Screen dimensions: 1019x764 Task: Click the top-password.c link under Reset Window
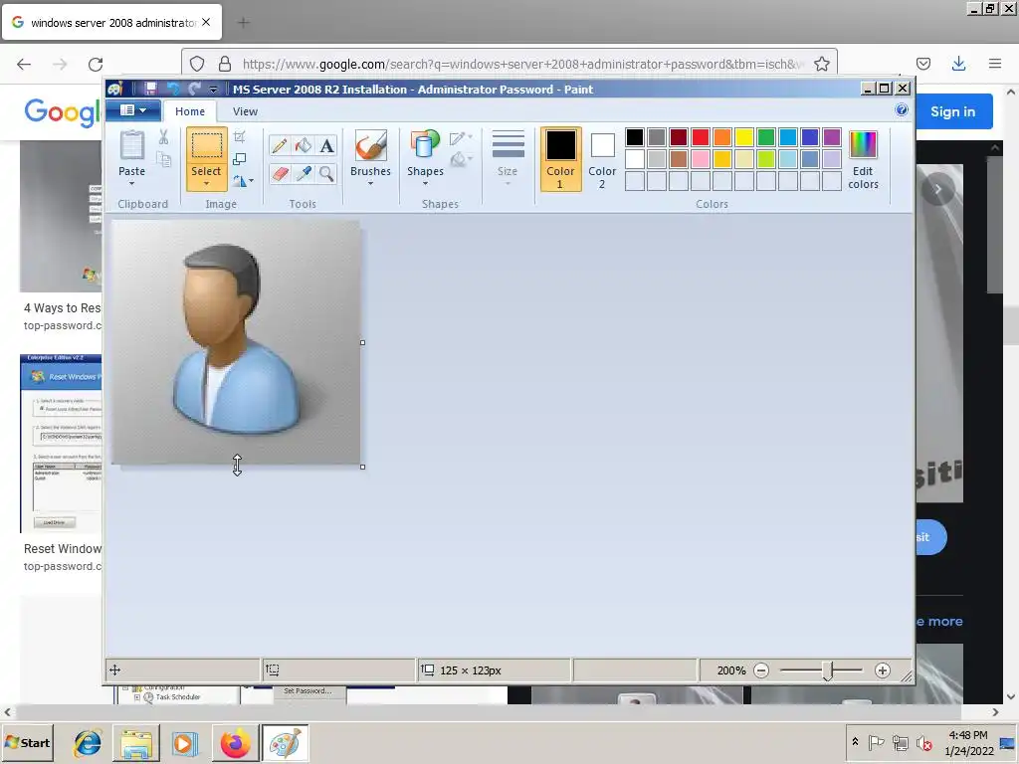tap(63, 566)
